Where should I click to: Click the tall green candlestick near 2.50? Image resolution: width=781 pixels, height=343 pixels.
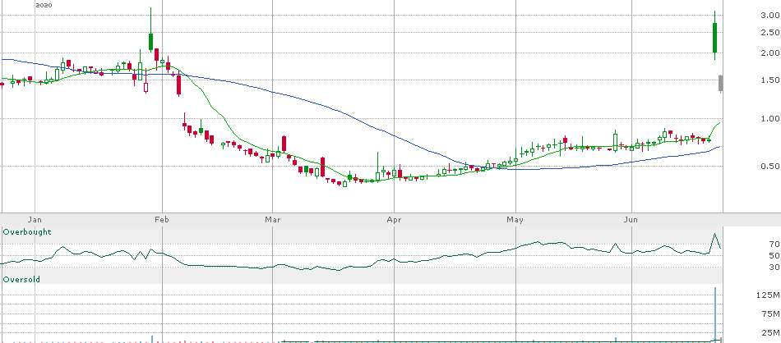[714, 37]
